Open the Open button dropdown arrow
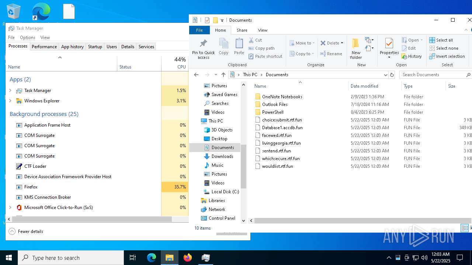The width and height of the screenshot is (472, 265). [x=421, y=40]
